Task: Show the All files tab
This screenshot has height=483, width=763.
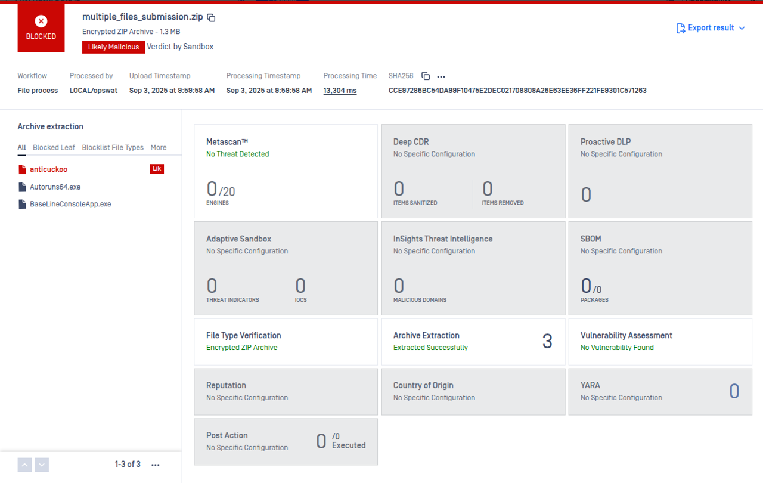Action: [x=21, y=148]
